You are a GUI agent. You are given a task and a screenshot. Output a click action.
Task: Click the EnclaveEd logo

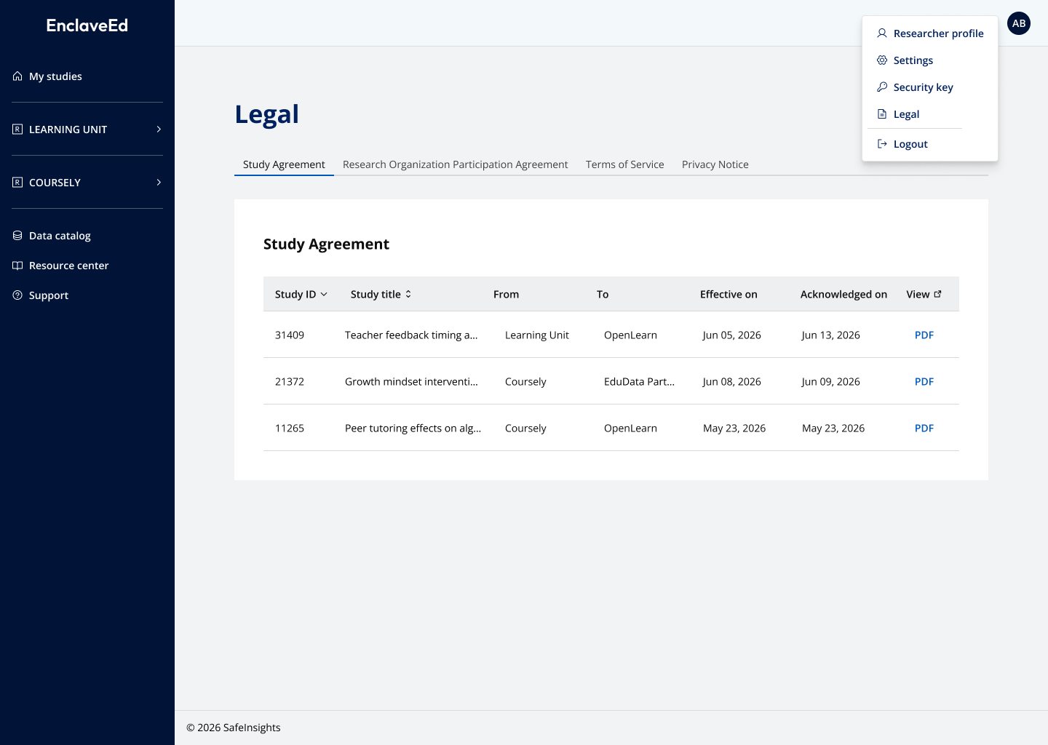tap(87, 25)
